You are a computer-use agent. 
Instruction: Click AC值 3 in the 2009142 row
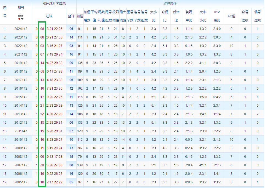231,148
